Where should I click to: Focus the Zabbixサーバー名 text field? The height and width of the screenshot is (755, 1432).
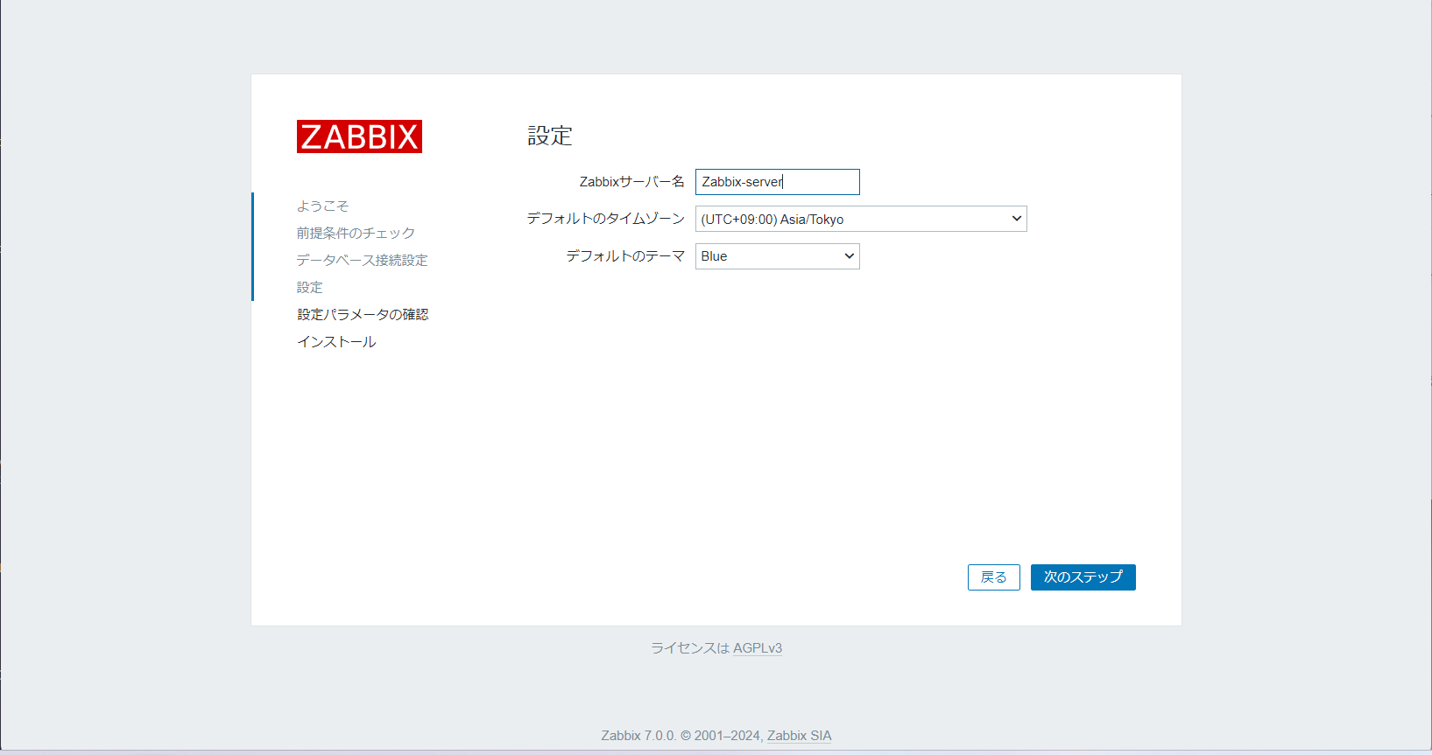tap(777, 182)
